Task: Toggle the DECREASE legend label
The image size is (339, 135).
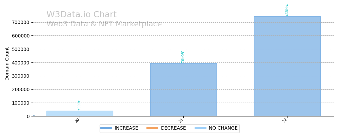Action: (173, 128)
